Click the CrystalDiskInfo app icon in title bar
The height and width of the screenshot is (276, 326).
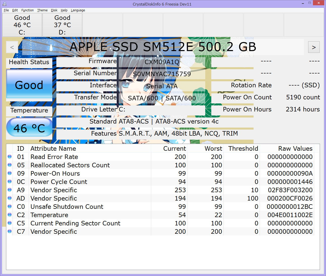coord(5,4)
